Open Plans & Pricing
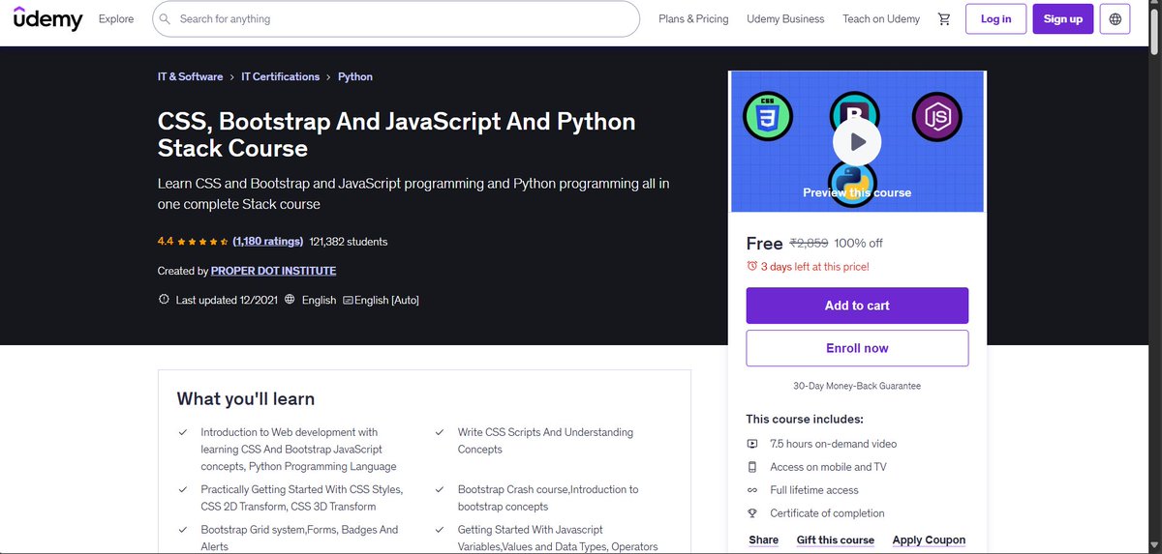This screenshot has width=1162, height=554. pyautogui.click(x=693, y=18)
